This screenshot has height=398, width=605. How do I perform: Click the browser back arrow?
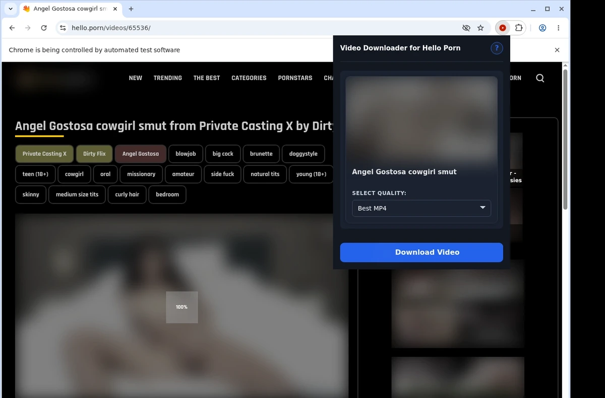tap(12, 28)
